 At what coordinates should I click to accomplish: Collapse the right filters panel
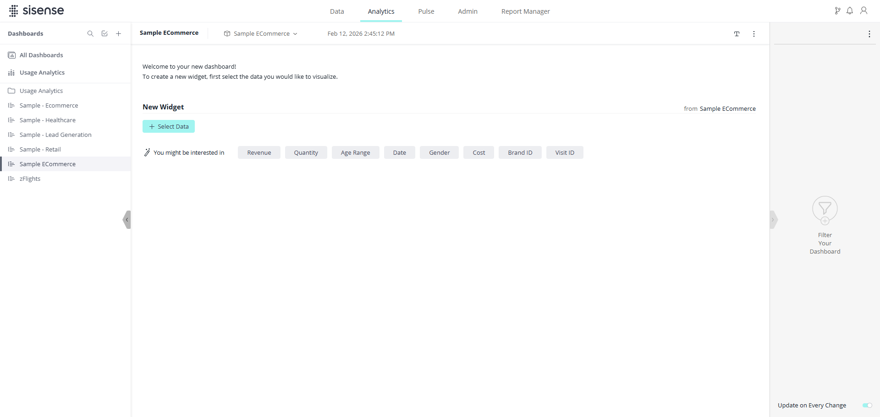point(773,220)
